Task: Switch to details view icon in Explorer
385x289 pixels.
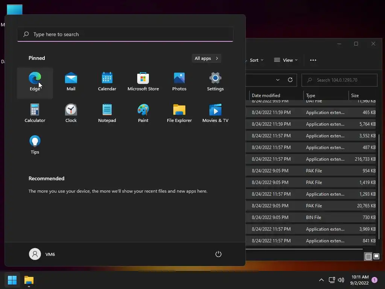Action: 368,257
